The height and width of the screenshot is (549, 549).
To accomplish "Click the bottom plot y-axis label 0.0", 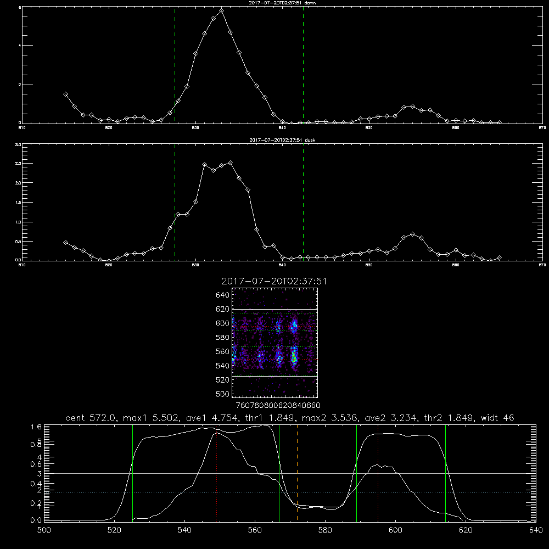I will coord(36,520).
